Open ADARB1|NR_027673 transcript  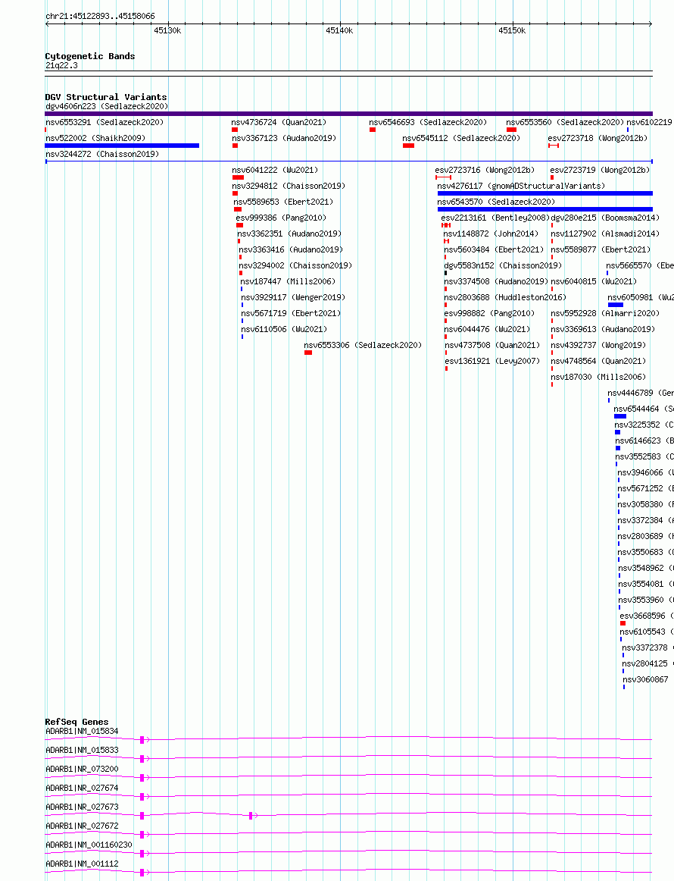(82, 807)
